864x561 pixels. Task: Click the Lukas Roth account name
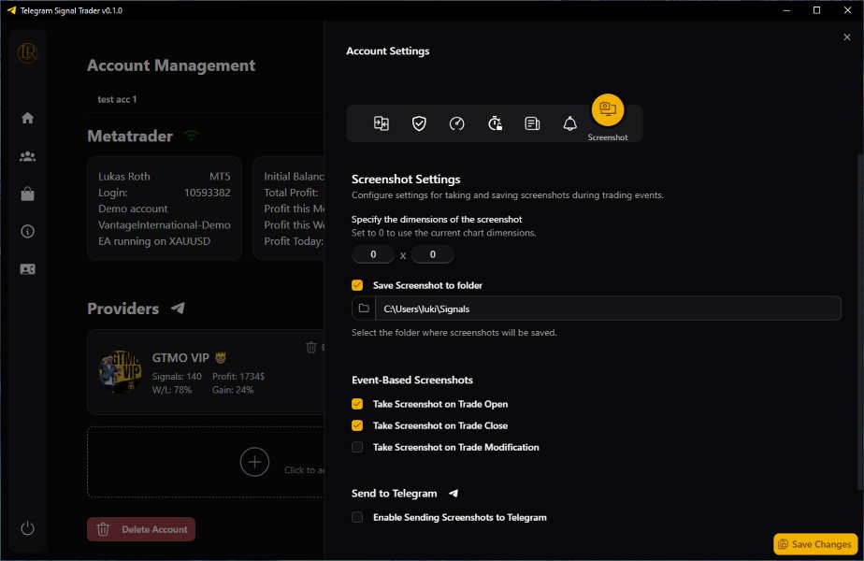[124, 177]
